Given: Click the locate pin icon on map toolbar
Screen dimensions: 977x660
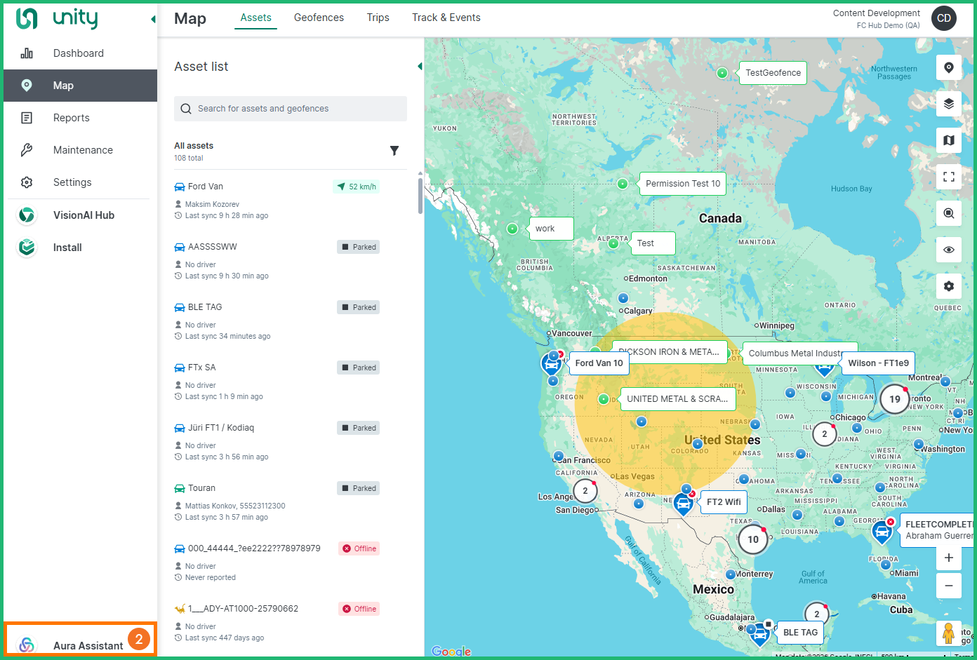Looking at the screenshot, I should coord(948,67).
